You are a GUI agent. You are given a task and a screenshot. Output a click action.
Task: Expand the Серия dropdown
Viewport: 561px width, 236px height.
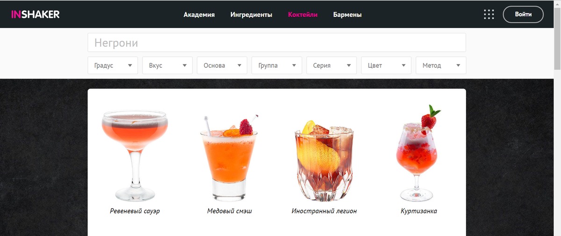(x=331, y=65)
